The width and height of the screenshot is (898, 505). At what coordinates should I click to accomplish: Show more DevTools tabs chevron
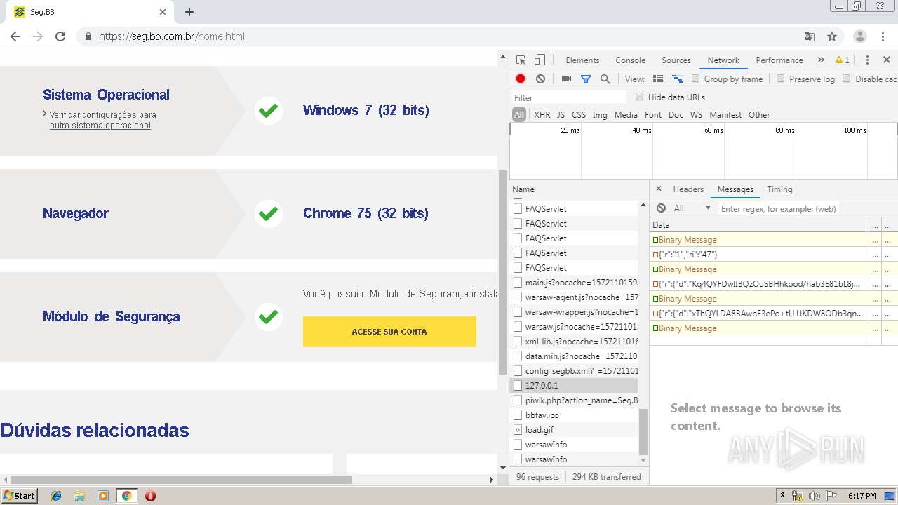821,60
